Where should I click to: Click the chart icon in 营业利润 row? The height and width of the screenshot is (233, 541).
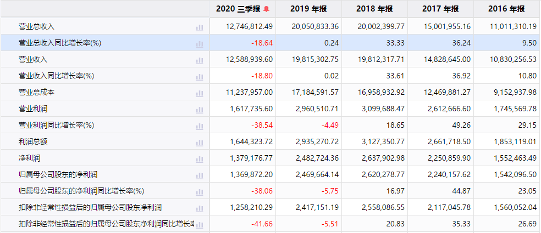200,109
